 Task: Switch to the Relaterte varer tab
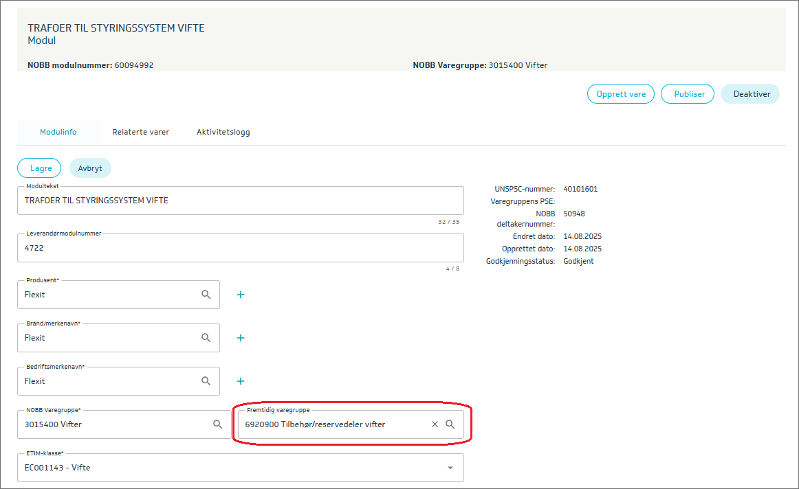click(x=141, y=132)
